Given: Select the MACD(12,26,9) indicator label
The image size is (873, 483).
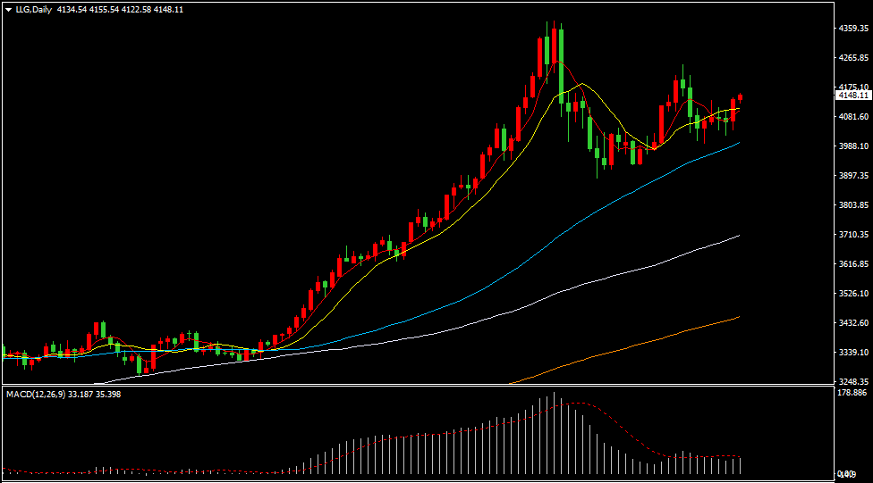Looking at the screenshot, I should 36,394.
